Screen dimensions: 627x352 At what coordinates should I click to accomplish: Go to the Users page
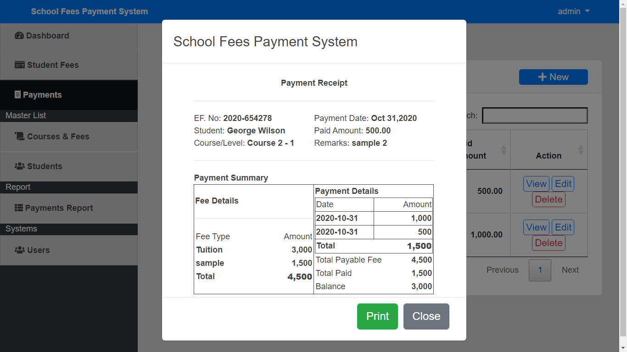coord(69,250)
